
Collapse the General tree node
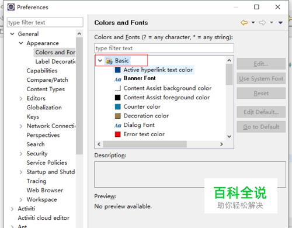12,34
